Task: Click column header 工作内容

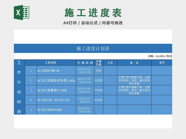Action: 50,63
